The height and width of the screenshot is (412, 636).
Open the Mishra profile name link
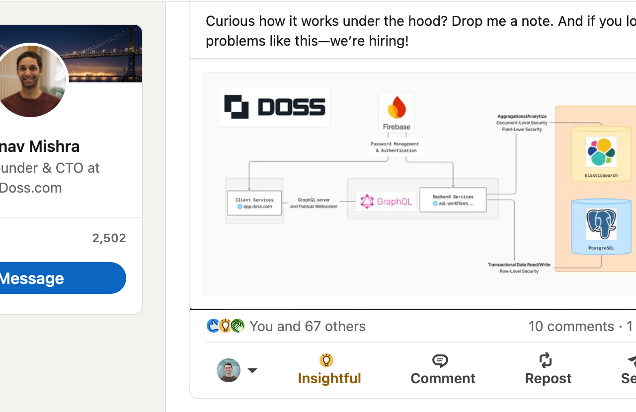pyautogui.click(x=40, y=146)
